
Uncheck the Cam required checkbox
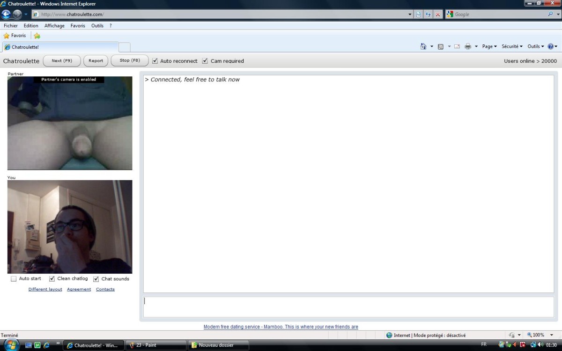coord(205,61)
